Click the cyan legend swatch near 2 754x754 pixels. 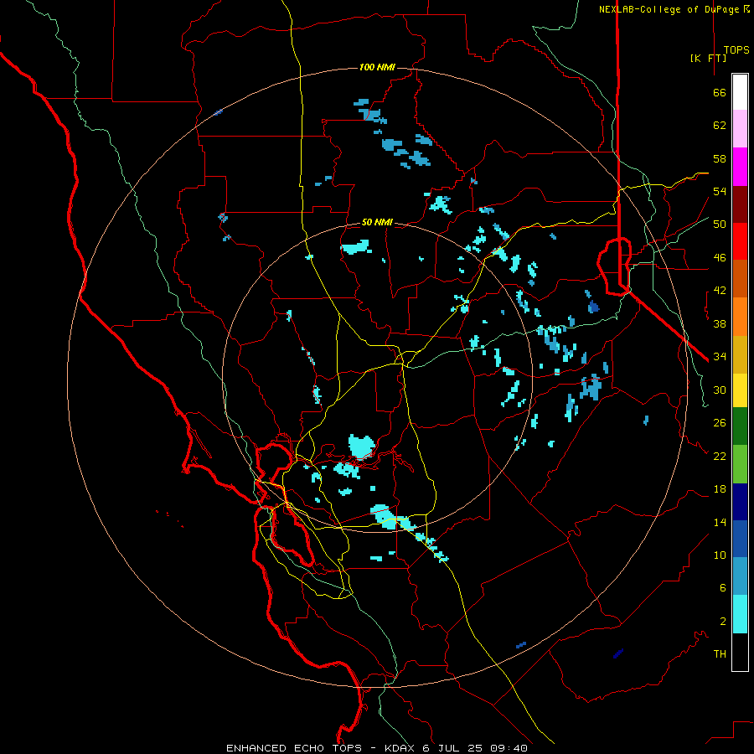point(740,614)
